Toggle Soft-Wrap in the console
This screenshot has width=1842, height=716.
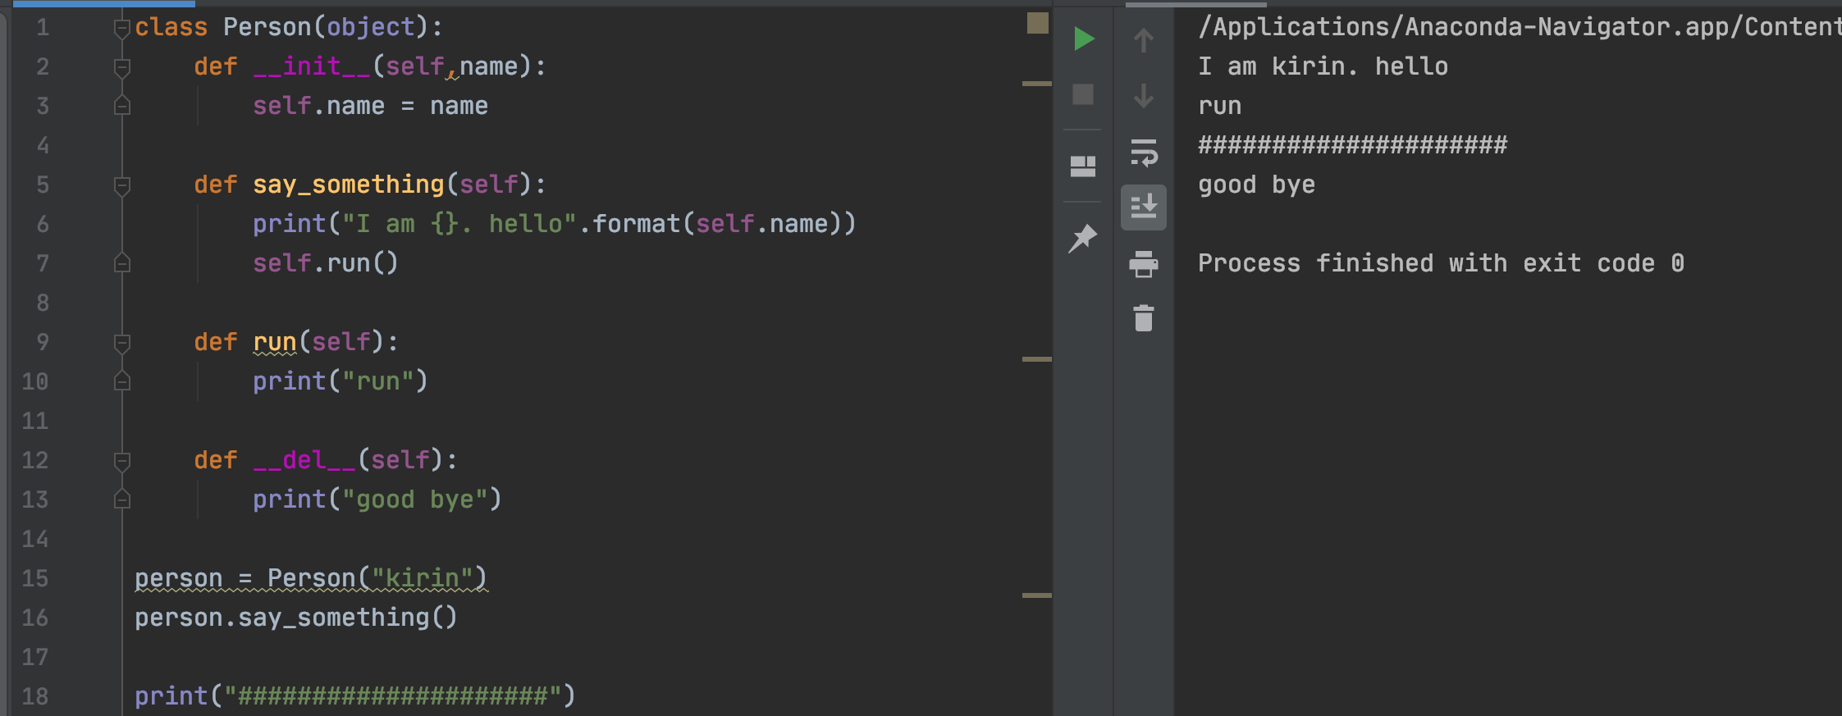pyautogui.click(x=1144, y=152)
